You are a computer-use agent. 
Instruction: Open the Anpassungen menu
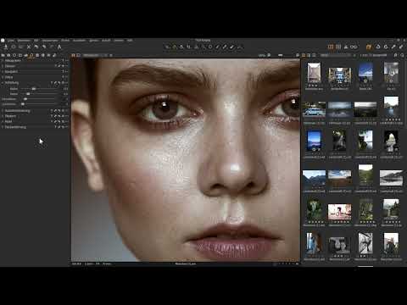click(x=50, y=41)
